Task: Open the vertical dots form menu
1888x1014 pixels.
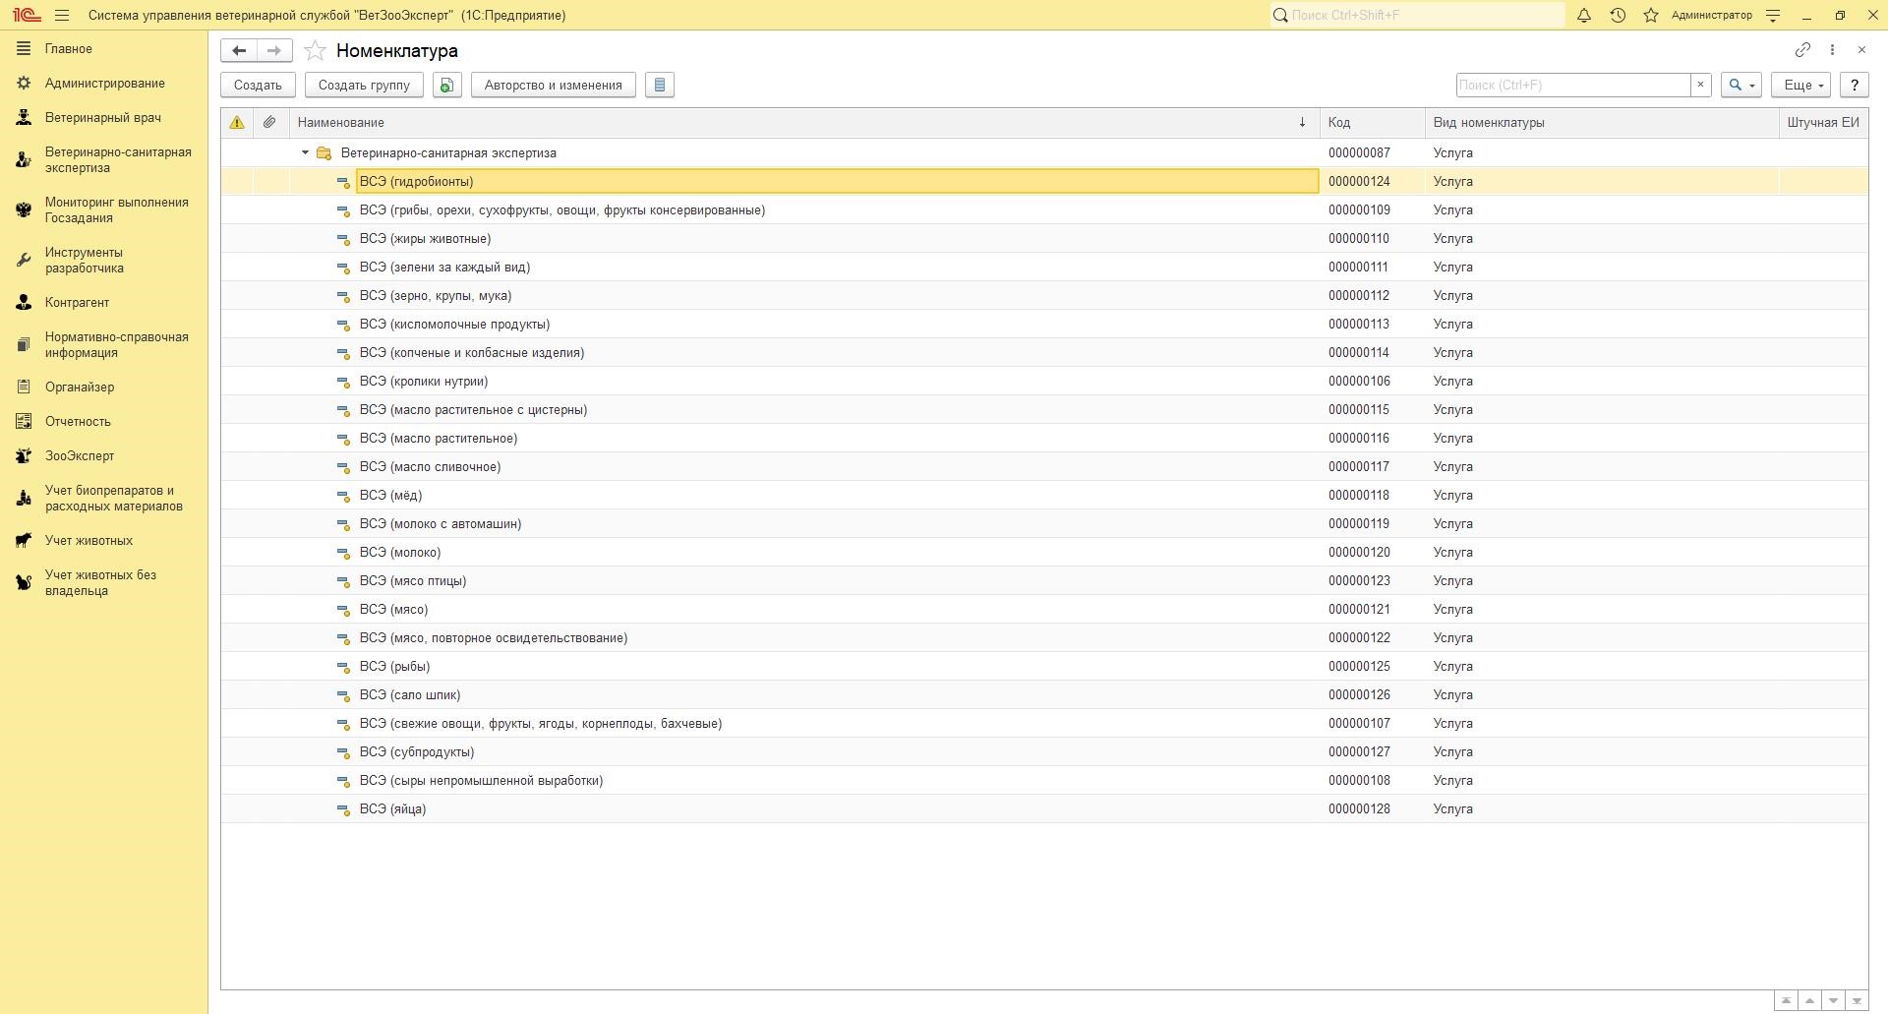Action: [x=1832, y=49]
